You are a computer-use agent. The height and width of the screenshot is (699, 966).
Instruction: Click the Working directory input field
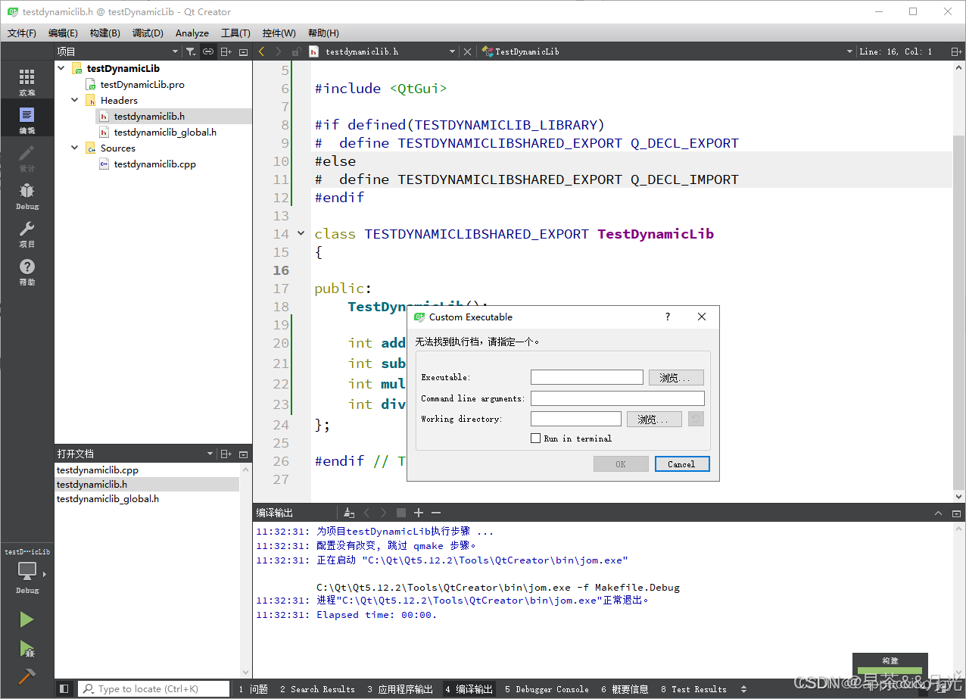576,419
